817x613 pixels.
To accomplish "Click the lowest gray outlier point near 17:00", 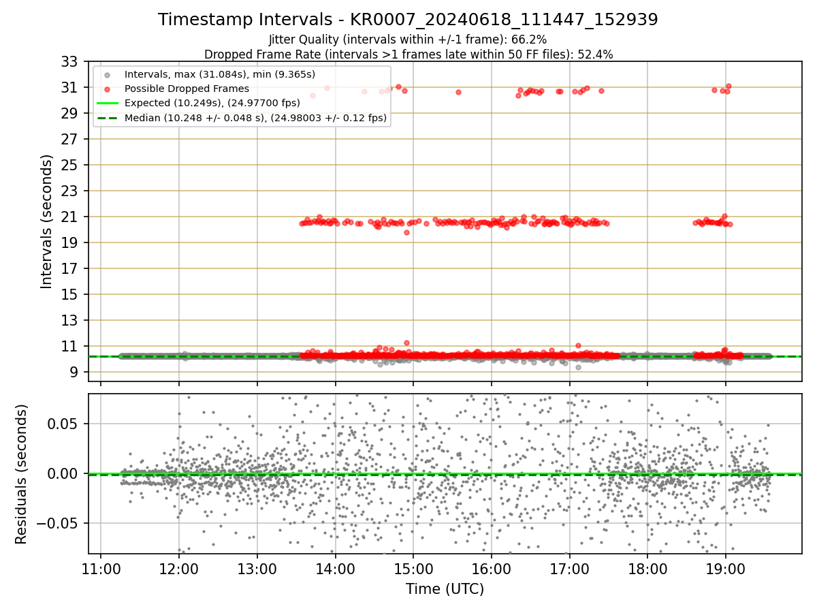I will tap(578, 367).
